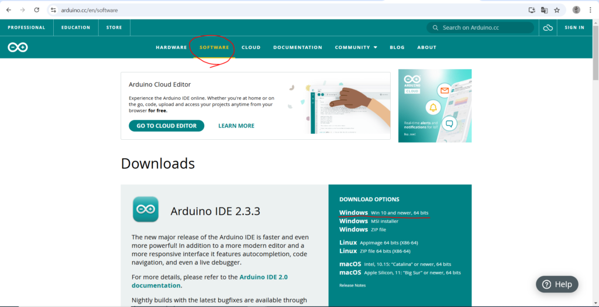Screen dimensions: 599x307
Task: Open the Professional section
Action: (x=26, y=27)
